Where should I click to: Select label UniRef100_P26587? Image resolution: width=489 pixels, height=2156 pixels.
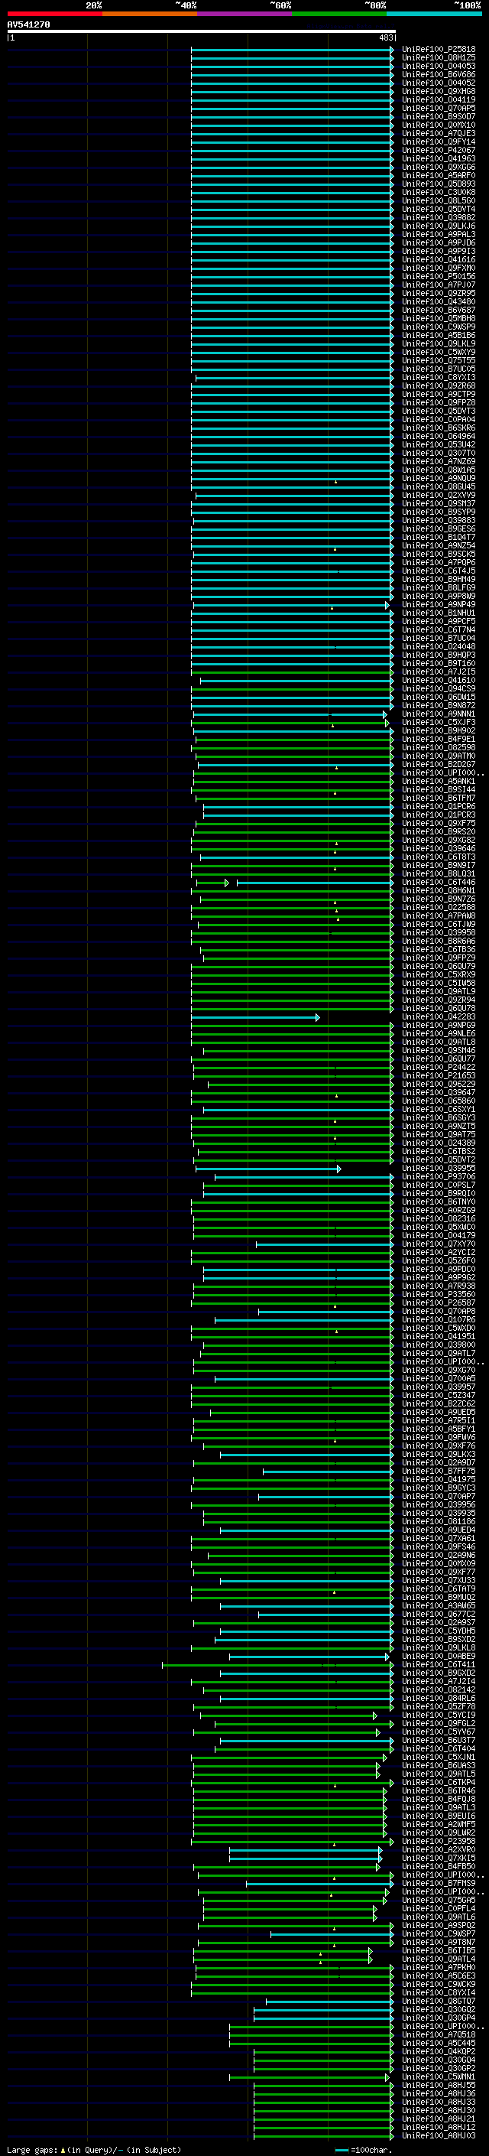coord(439,1303)
